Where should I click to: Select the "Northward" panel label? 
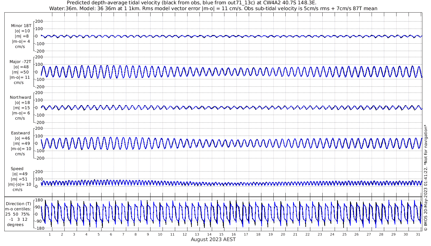tap(21, 97)
